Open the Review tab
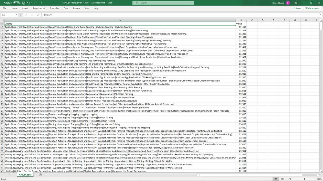Screen dimensions: 323x181 [76, 8]
